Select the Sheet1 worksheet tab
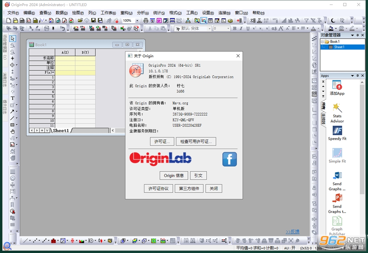Viewport: 368px width, 253px height. (61, 131)
